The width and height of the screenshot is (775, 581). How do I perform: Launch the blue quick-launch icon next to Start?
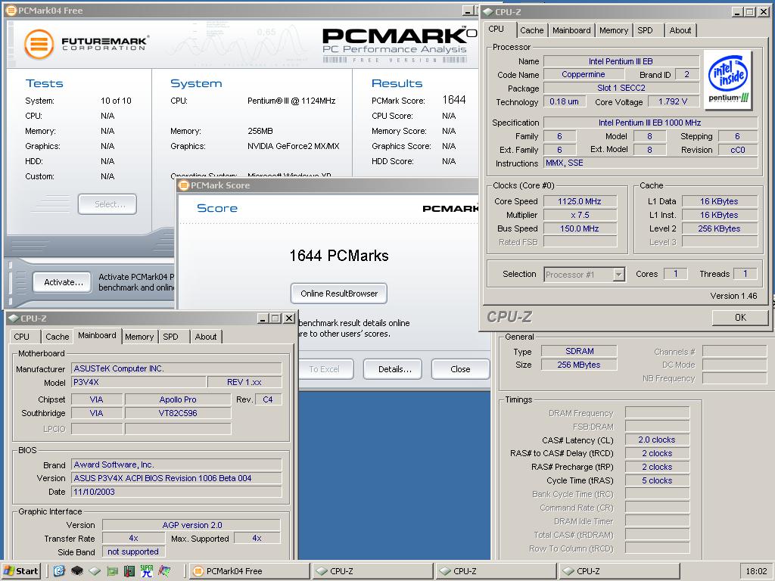tap(59, 571)
